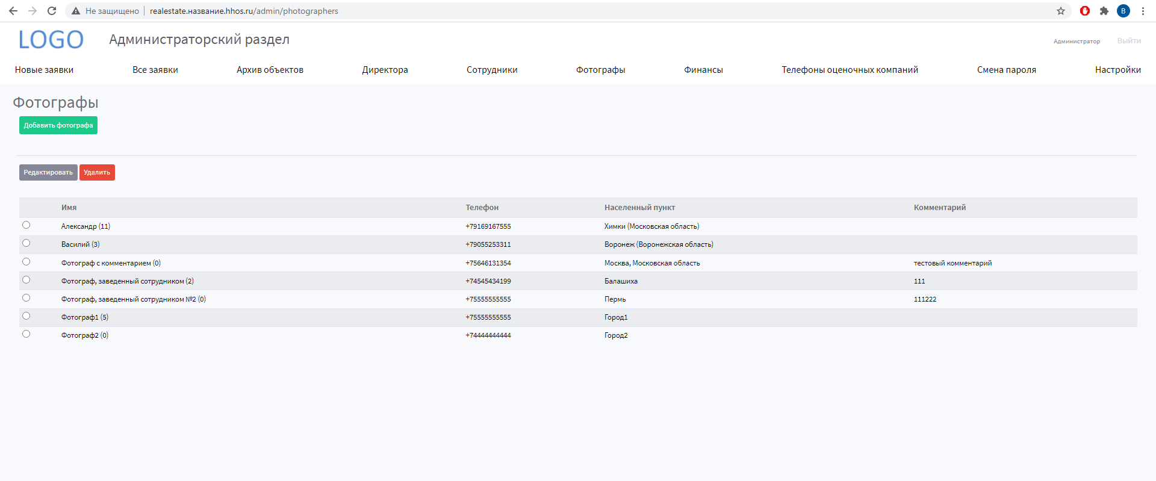Viewport: 1156px width, 481px height.
Task: Select the radio button for Фотограф1 (5)
Action: coord(26,316)
